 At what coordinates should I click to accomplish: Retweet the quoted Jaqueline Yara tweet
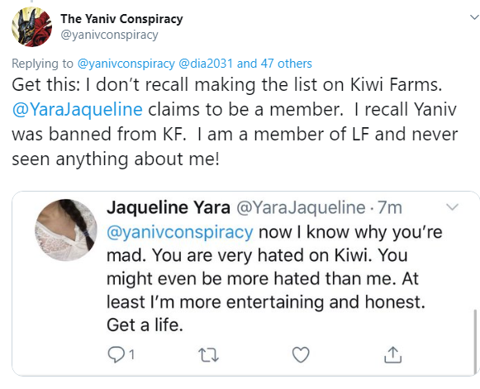pos(209,355)
